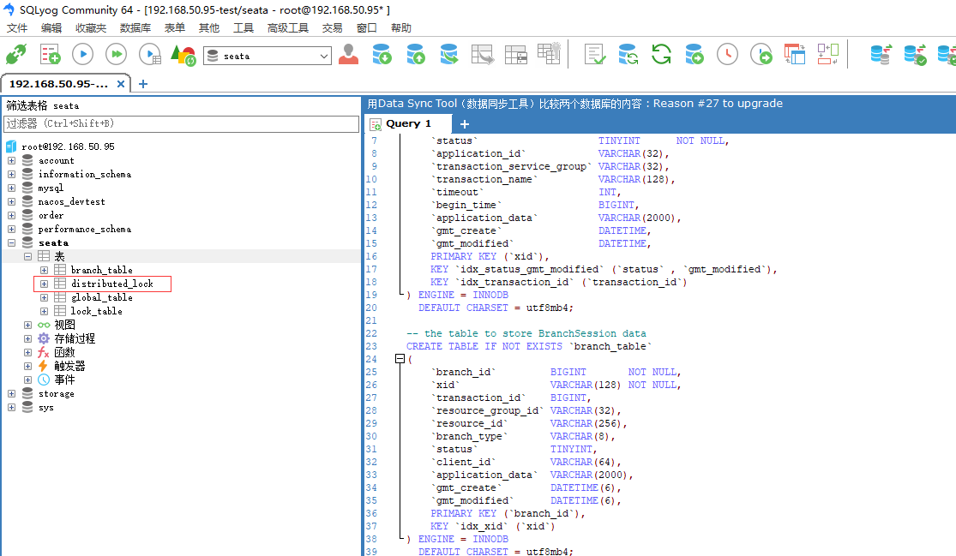Select the distributed_lock table
The width and height of the screenshot is (956, 556).
click(112, 284)
